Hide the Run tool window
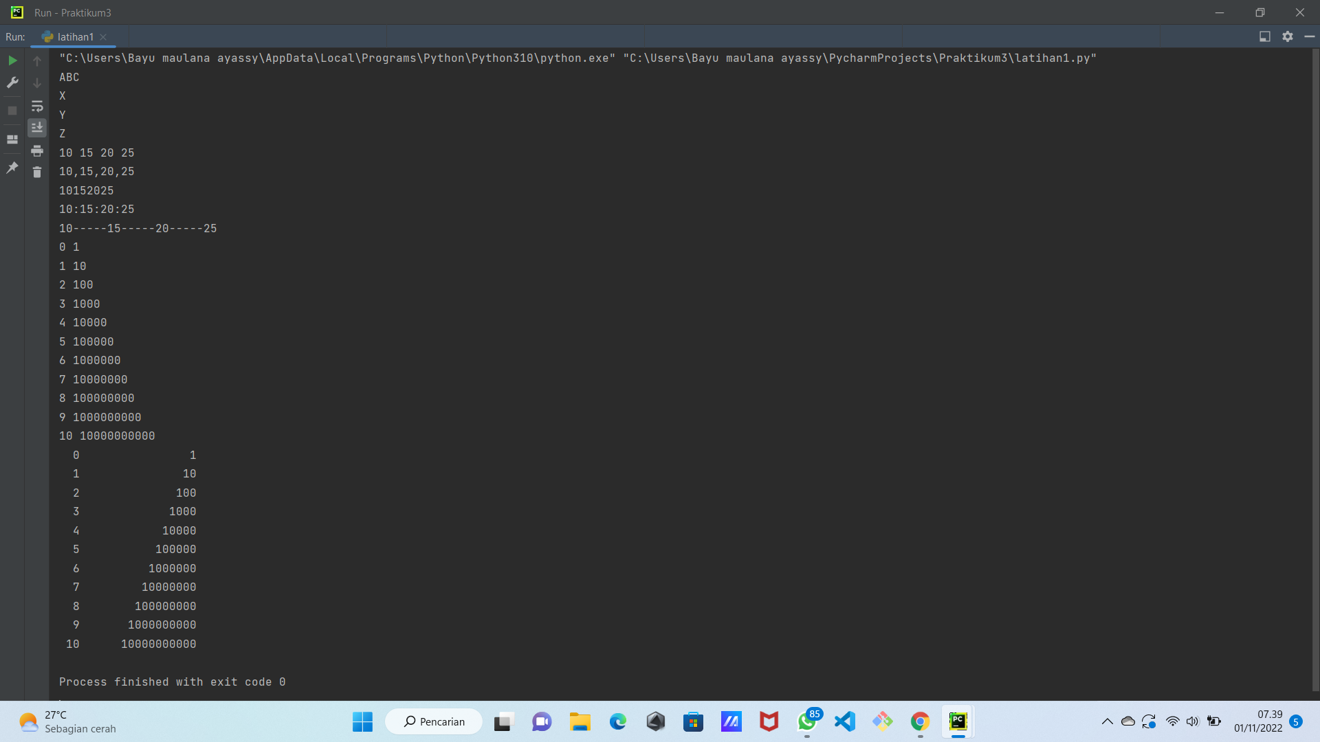The image size is (1320, 742). point(1310,36)
